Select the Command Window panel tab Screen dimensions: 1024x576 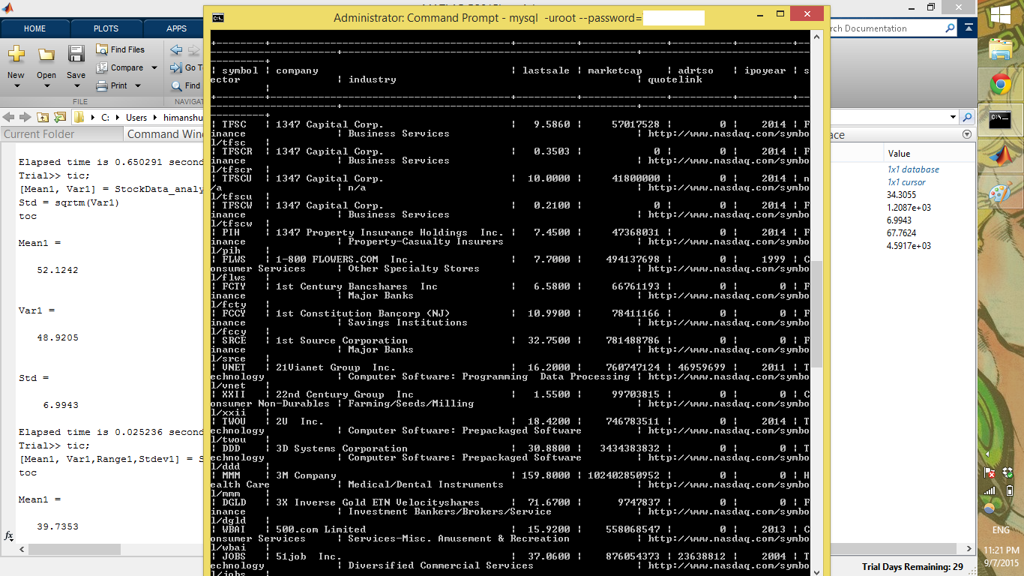163,134
